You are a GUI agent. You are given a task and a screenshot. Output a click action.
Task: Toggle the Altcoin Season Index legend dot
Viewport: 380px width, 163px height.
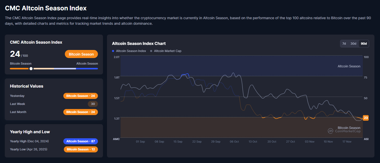(113, 51)
